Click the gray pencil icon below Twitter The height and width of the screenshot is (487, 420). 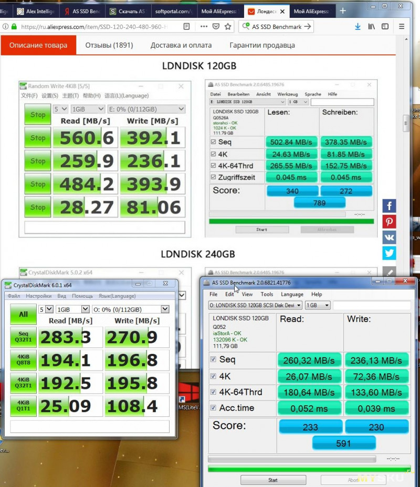point(389,272)
